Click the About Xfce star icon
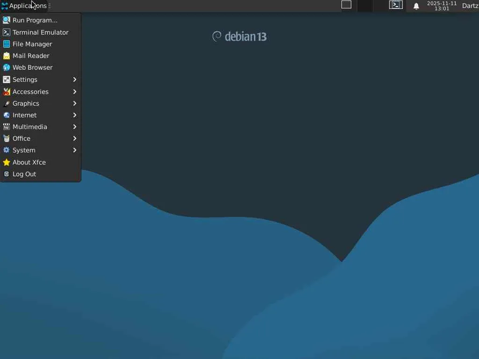The image size is (479, 359). coord(7,162)
